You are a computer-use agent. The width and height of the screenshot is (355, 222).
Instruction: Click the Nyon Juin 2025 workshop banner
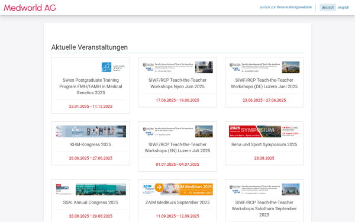177,67
